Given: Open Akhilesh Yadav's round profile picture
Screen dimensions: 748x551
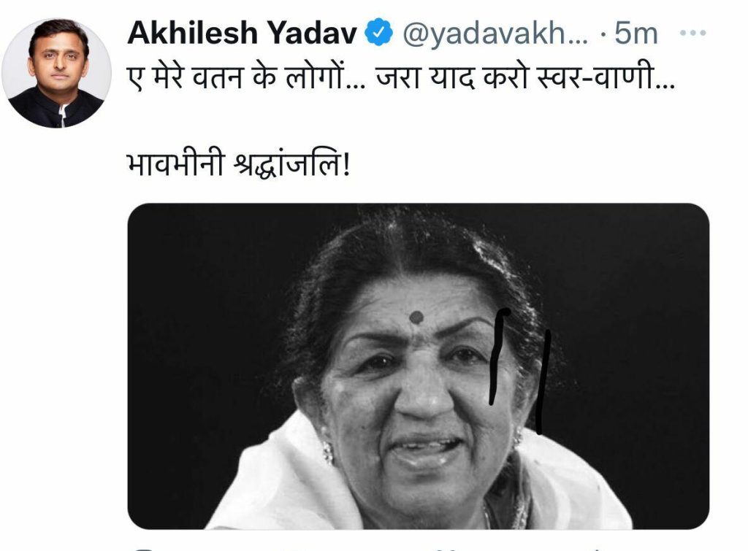Looking at the screenshot, I should (56, 73).
